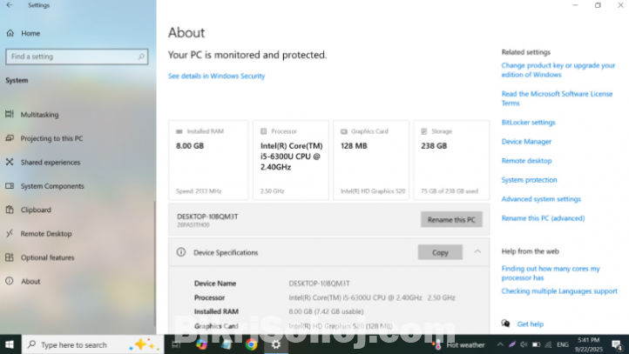The height and width of the screenshot is (354, 629).
Task: Select Remote Desktop in sidebar
Action: tap(45, 234)
